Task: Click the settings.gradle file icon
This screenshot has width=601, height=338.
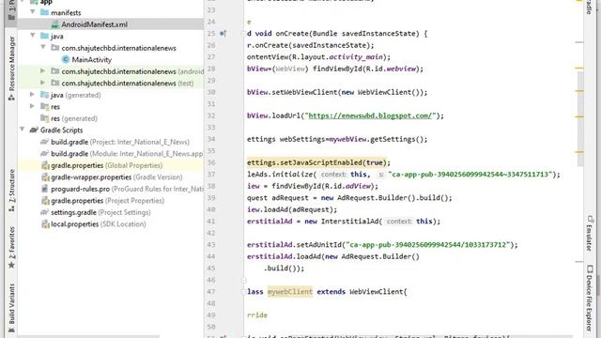Action: coord(45,212)
